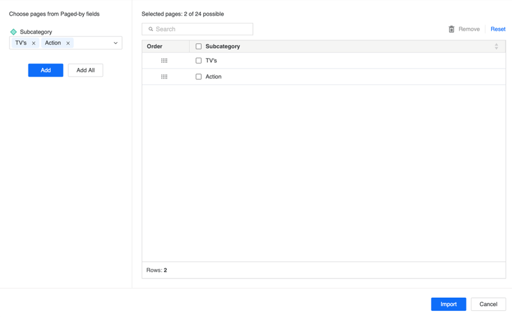Toggle the select-all Subcategory header checkbox
Screen dimensions: 512x317
pyautogui.click(x=198, y=46)
